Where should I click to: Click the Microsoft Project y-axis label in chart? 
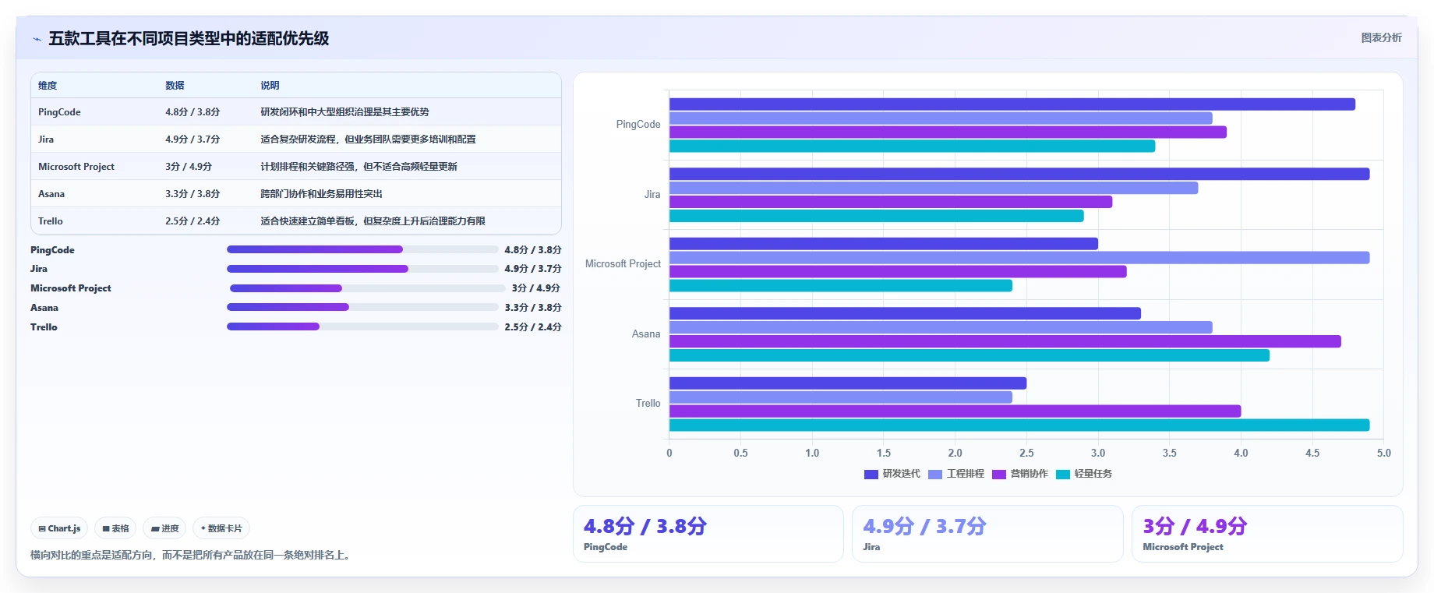tap(623, 264)
